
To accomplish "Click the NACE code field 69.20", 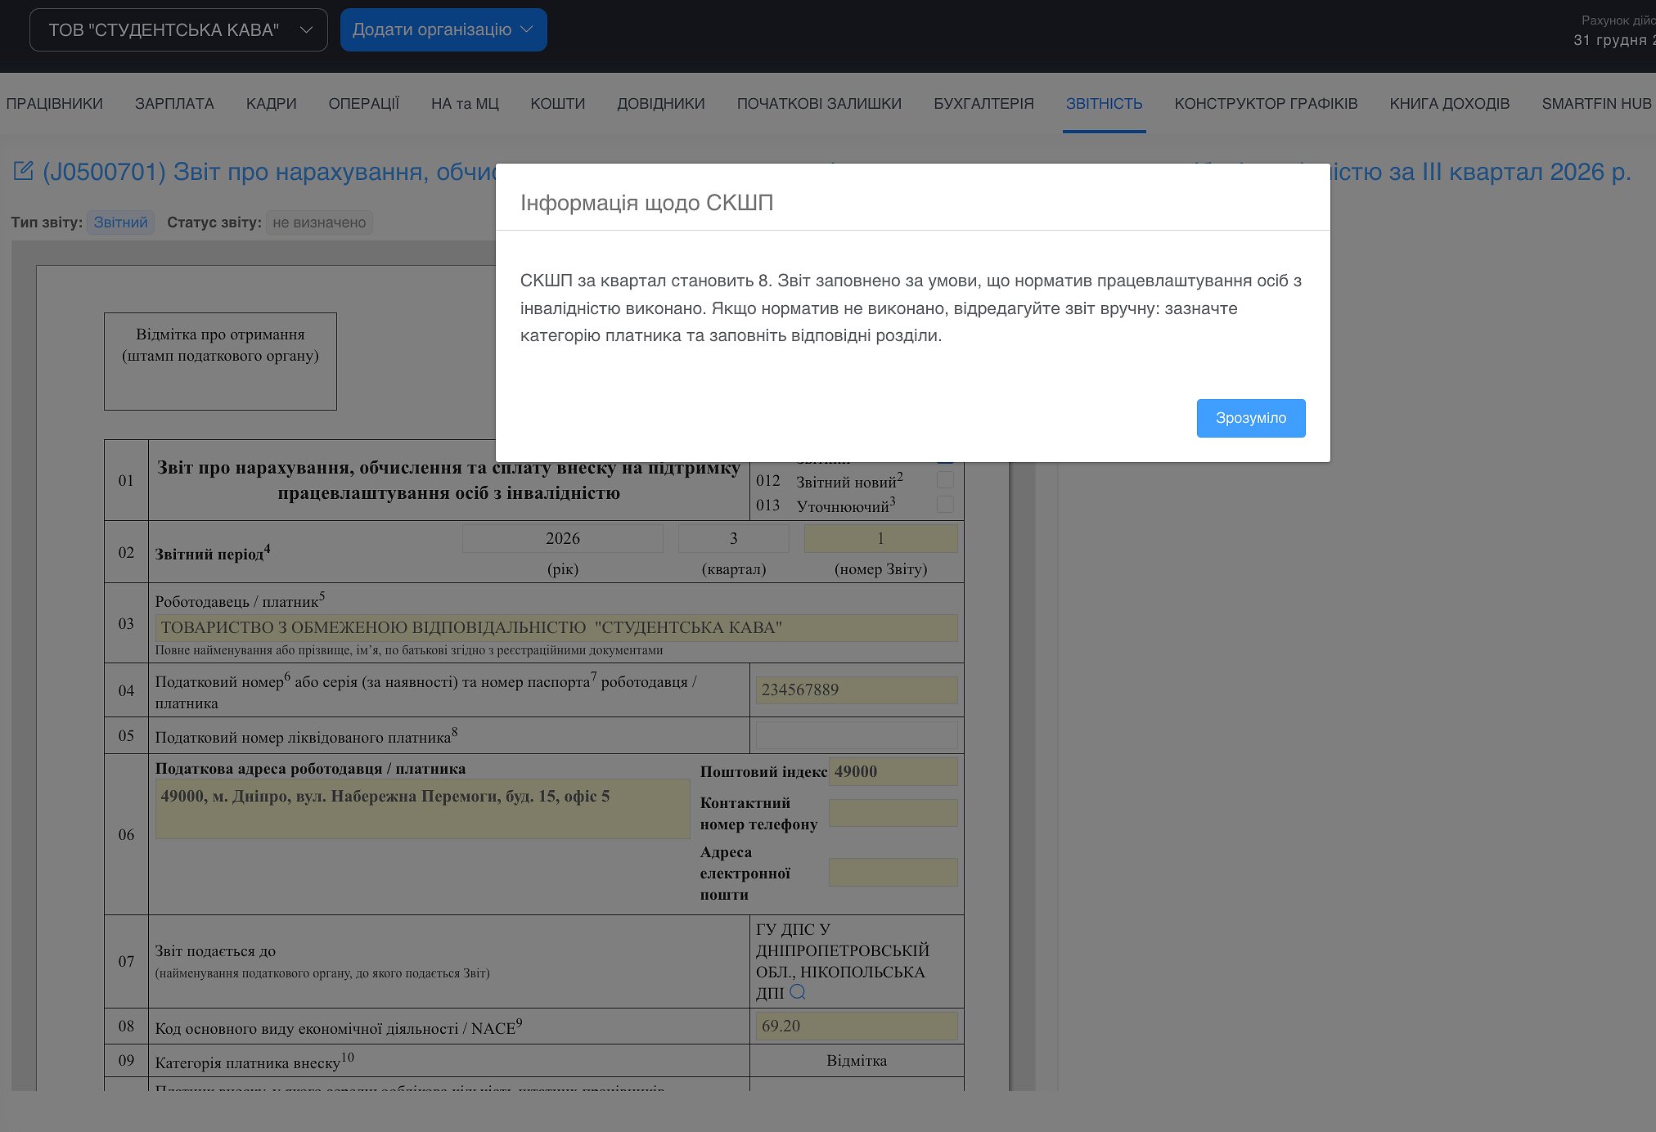I will tap(857, 1026).
